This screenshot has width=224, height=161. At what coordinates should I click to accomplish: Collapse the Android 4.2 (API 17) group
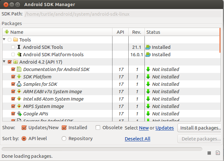(4, 62)
